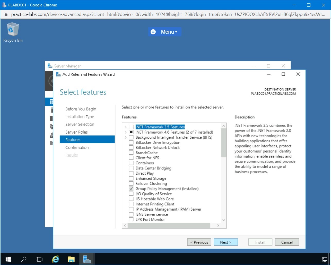This screenshot has height=265, width=331.
Task: Check .NET Framework 3.5 Features box
Action: [x=131, y=127]
